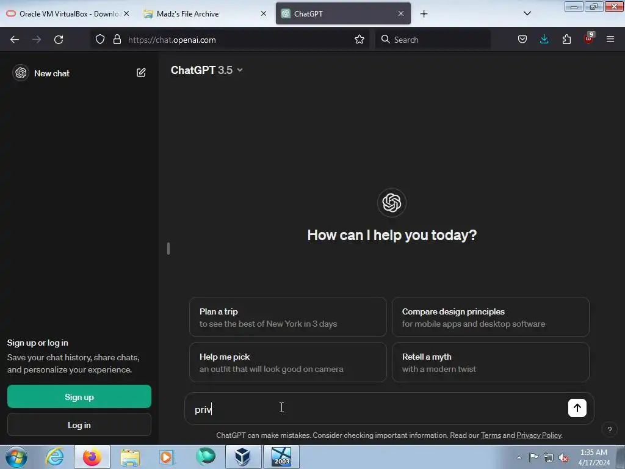Click the New chat label
Screen dimensions: 625x469
click(x=52, y=73)
